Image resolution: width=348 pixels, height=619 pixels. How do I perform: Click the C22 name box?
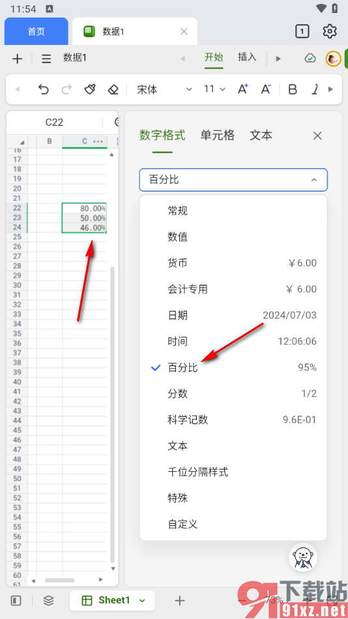(x=54, y=122)
